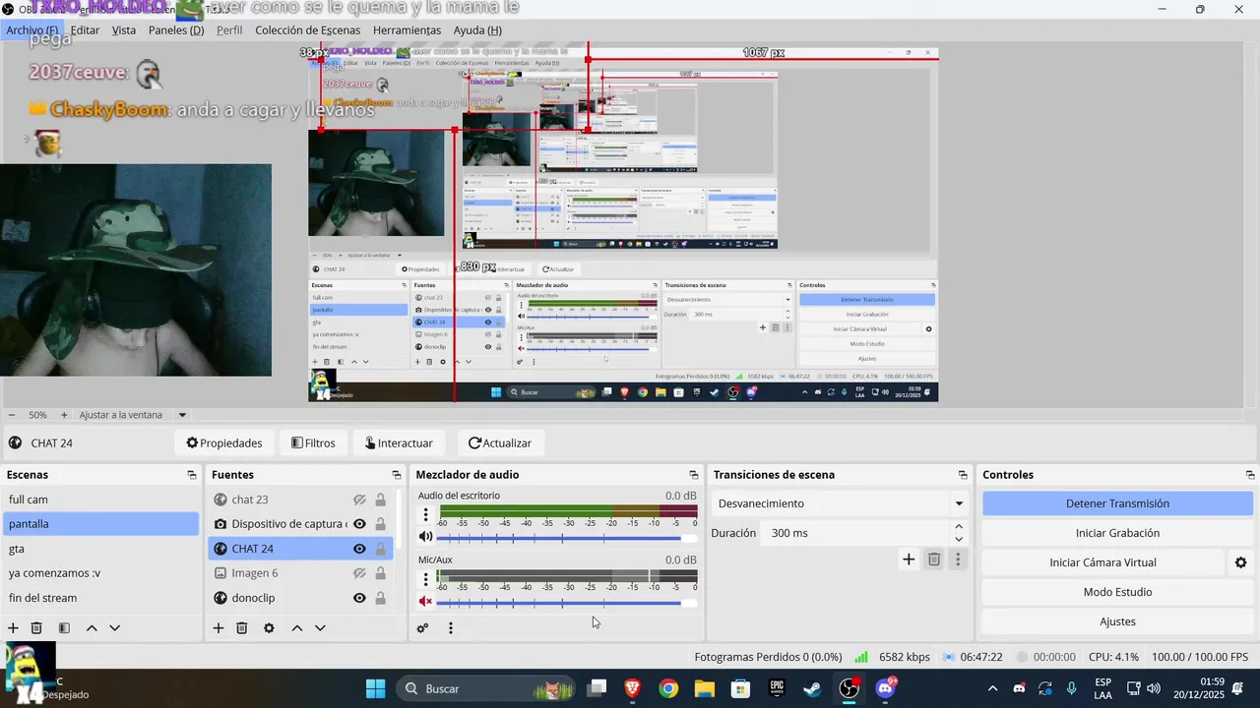1260x708 pixels.
Task: Mute Audio del escritorio speaker icon
Action: pos(425,537)
